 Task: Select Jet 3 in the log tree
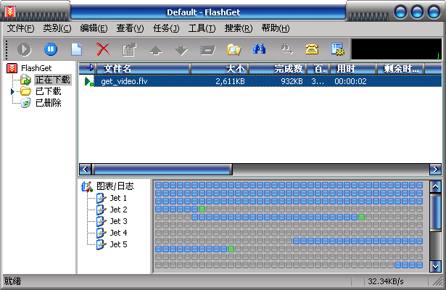[118, 221]
